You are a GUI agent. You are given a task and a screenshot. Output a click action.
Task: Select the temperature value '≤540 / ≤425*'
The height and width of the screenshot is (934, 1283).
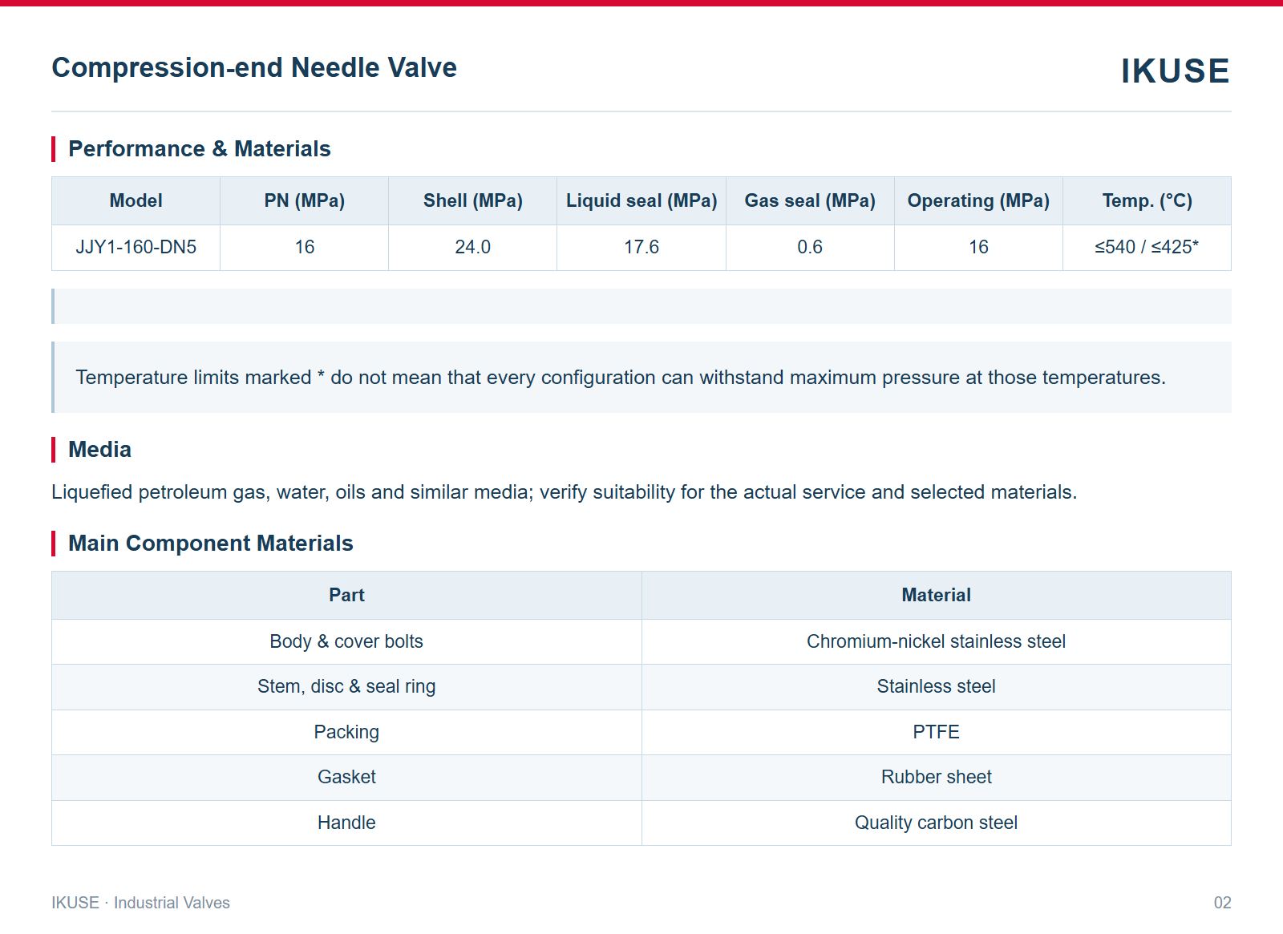1147,247
